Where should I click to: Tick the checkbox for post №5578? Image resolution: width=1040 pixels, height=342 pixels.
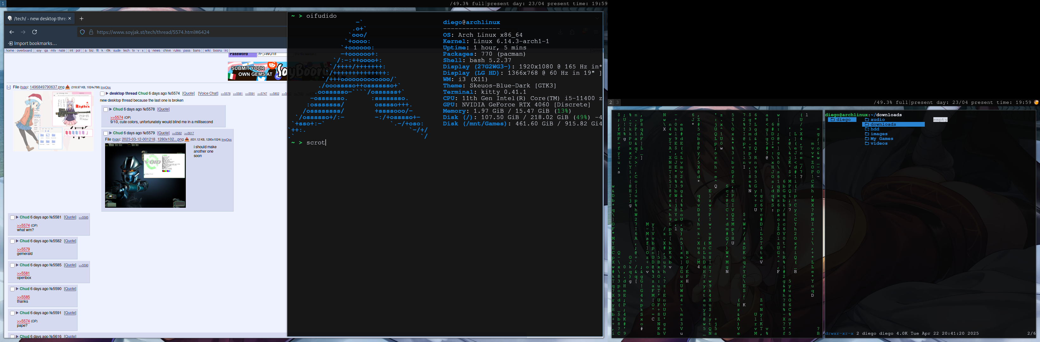pyautogui.click(x=106, y=110)
